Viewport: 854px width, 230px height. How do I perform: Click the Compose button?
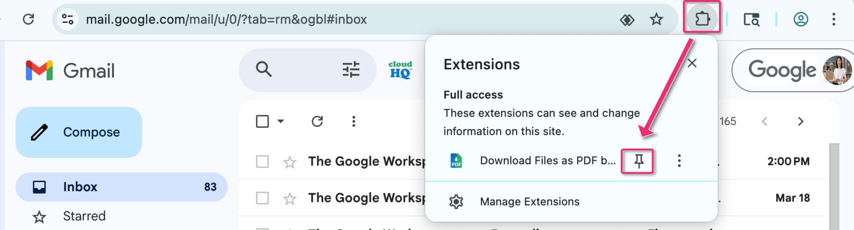[79, 132]
